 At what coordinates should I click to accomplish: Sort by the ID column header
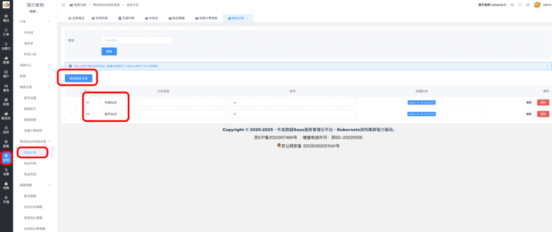pyautogui.click(x=88, y=91)
